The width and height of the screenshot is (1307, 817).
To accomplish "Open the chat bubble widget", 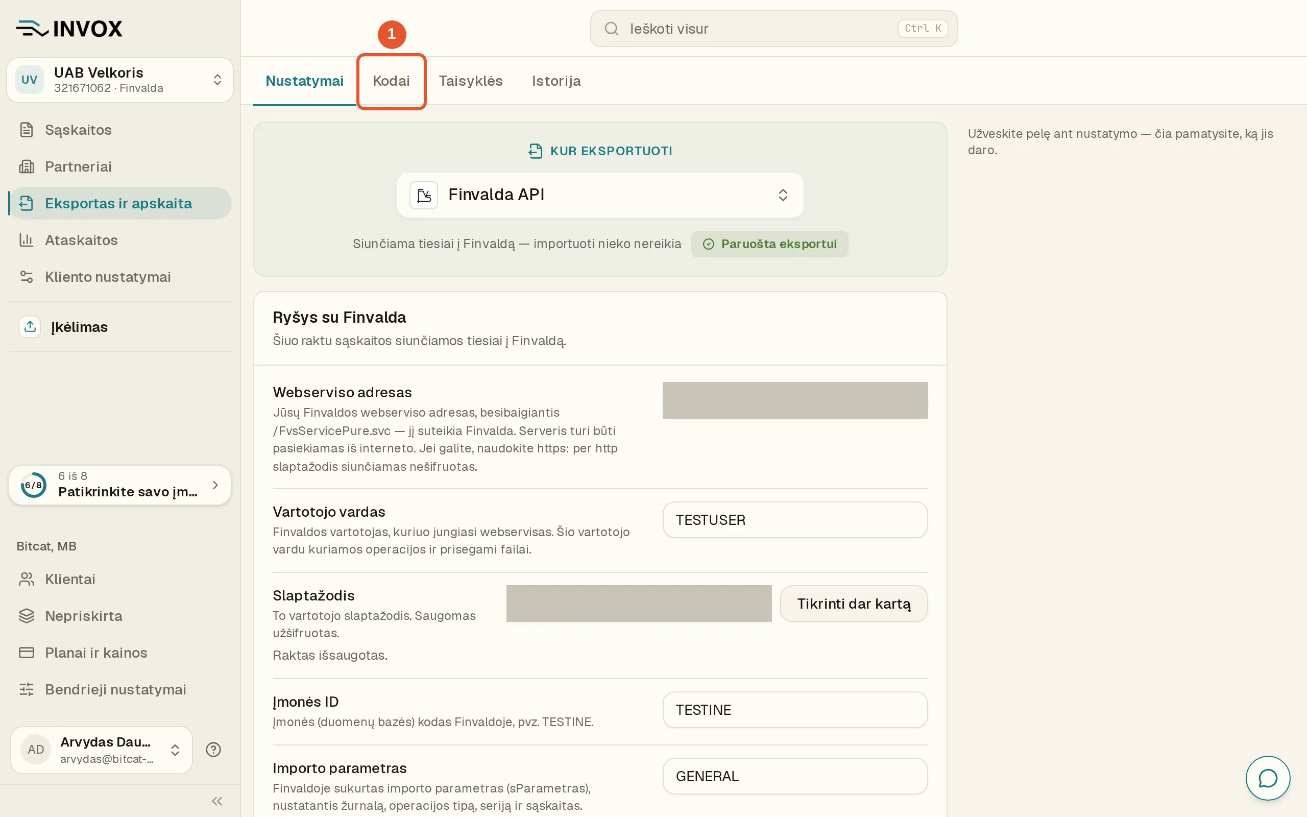I will pyautogui.click(x=1268, y=778).
